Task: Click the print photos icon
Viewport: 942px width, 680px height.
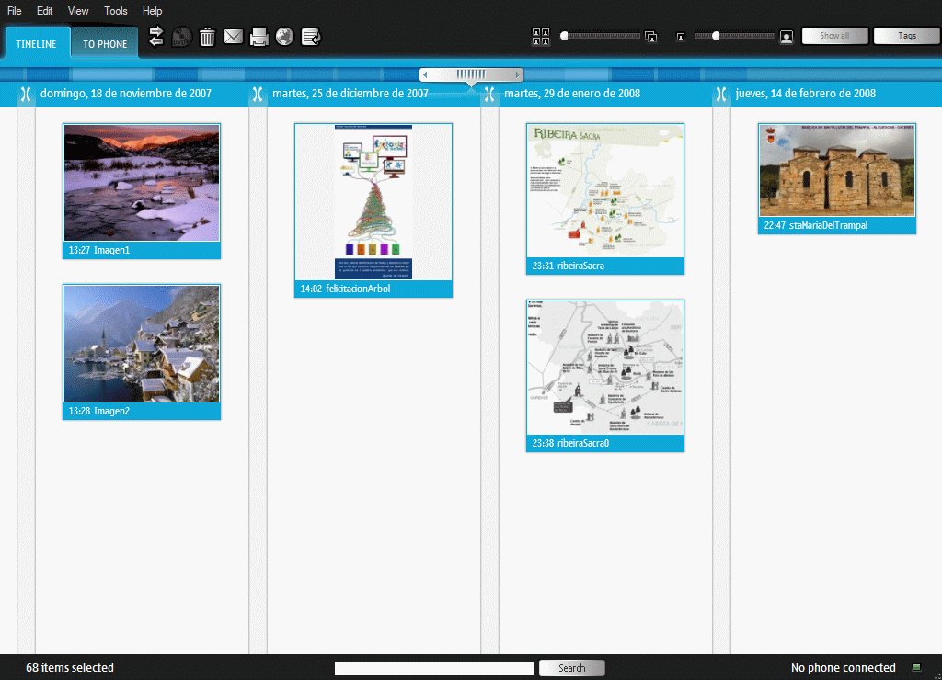Action: (x=258, y=37)
